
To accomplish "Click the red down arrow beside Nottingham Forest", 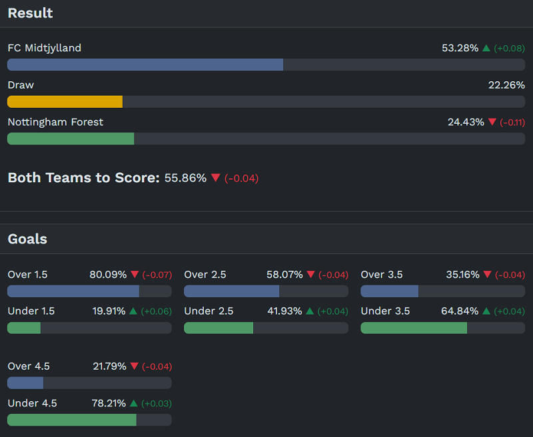I will [492, 122].
